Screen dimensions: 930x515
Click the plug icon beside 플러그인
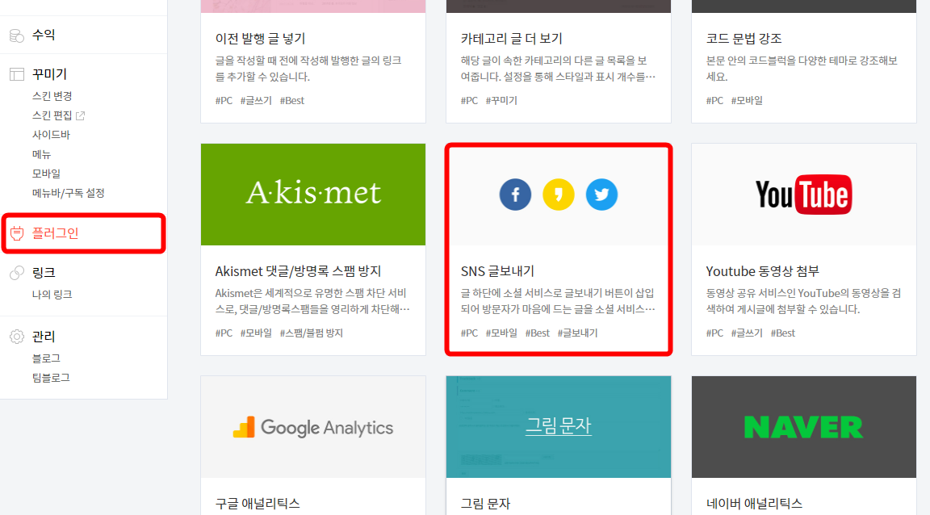pyautogui.click(x=17, y=234)
